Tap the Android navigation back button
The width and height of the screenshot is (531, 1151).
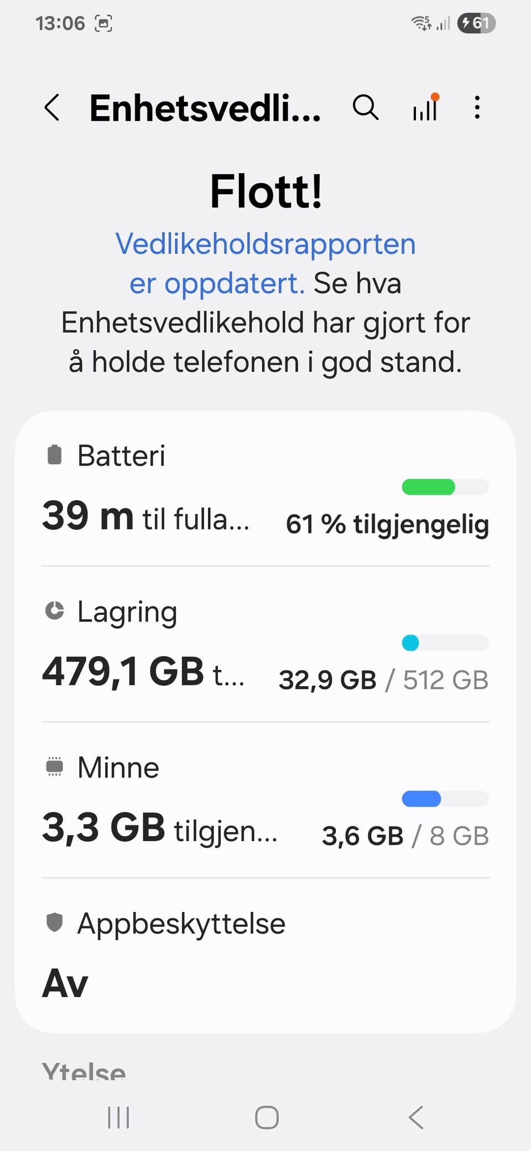[x=416, y=1117]
